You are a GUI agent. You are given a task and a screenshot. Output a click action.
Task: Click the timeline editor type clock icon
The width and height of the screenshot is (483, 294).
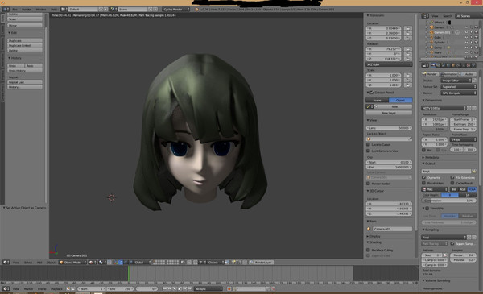[6, 288]
